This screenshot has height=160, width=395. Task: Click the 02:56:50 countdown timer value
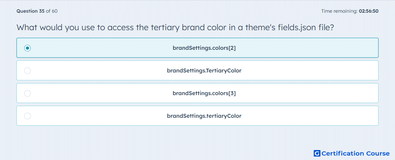coord(369,11)
